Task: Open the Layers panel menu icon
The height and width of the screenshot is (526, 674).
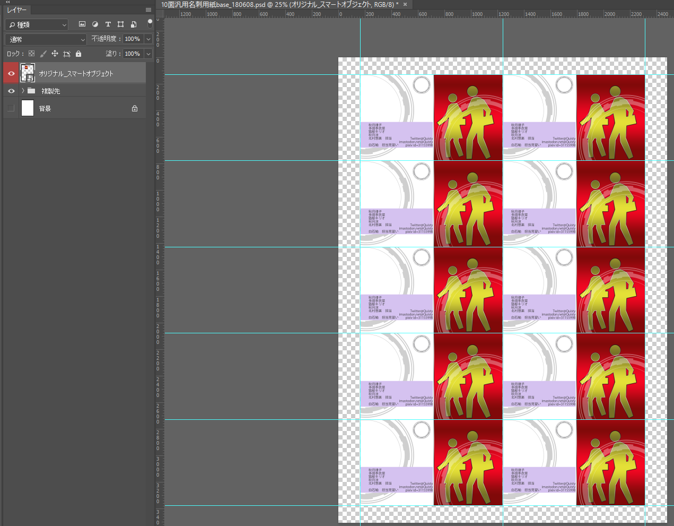Action: [148, 10]
